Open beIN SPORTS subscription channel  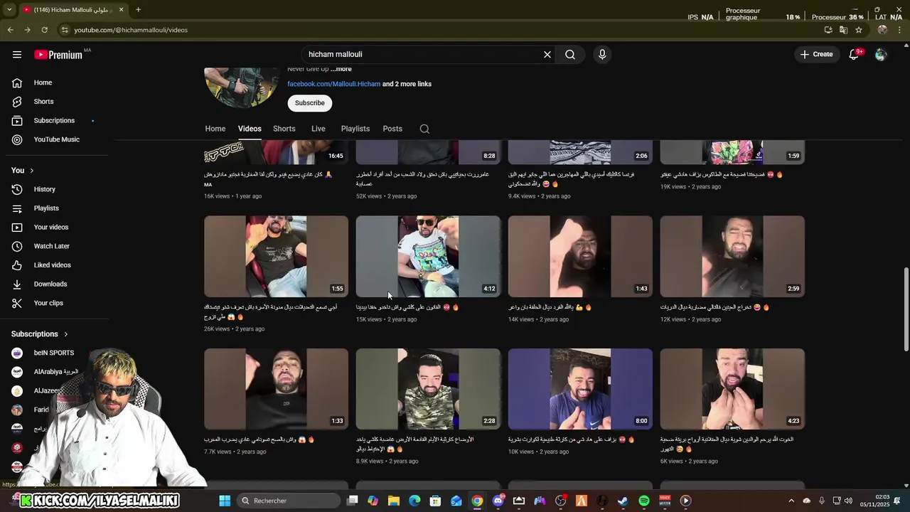pos(54,353)
